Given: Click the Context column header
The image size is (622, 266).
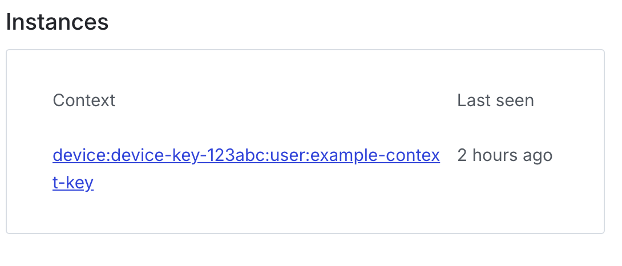Looking at the screenshot, I should [84, 100].
